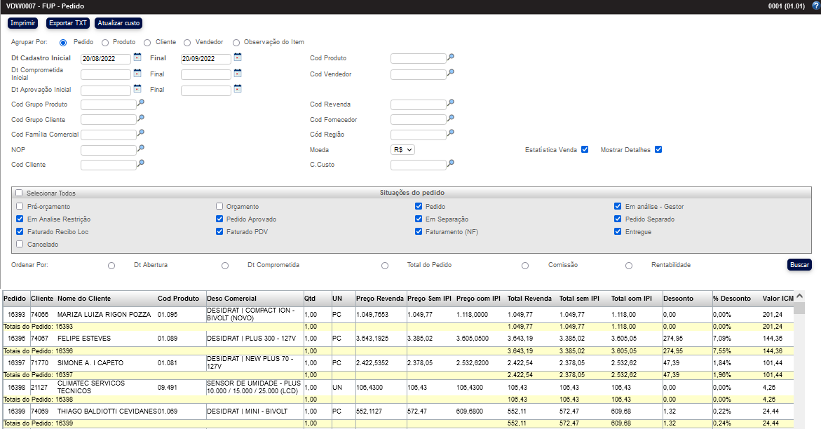
Task: Click into the NOP input field
Action: point(108,150)
